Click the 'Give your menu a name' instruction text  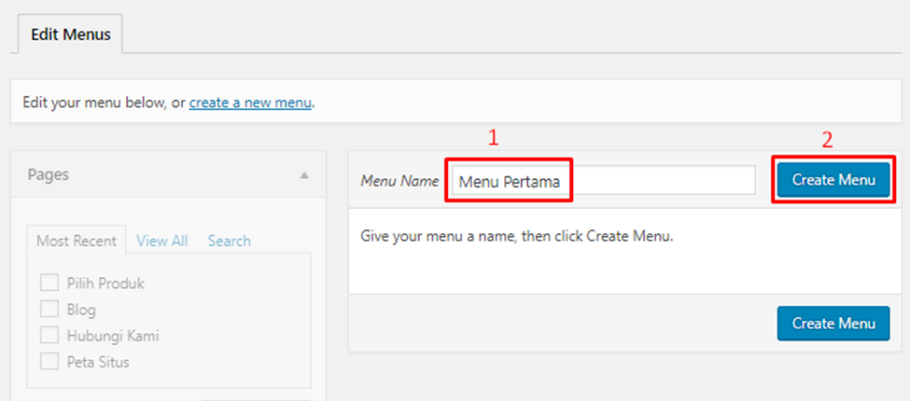point(516,236)
